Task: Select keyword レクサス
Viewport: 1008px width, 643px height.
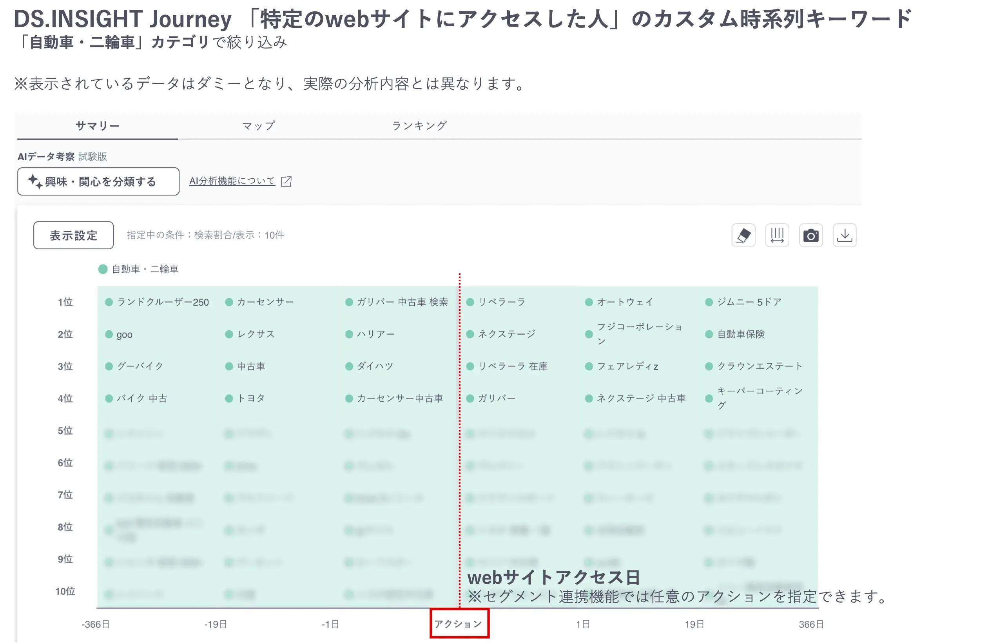Action: (256, 334)
